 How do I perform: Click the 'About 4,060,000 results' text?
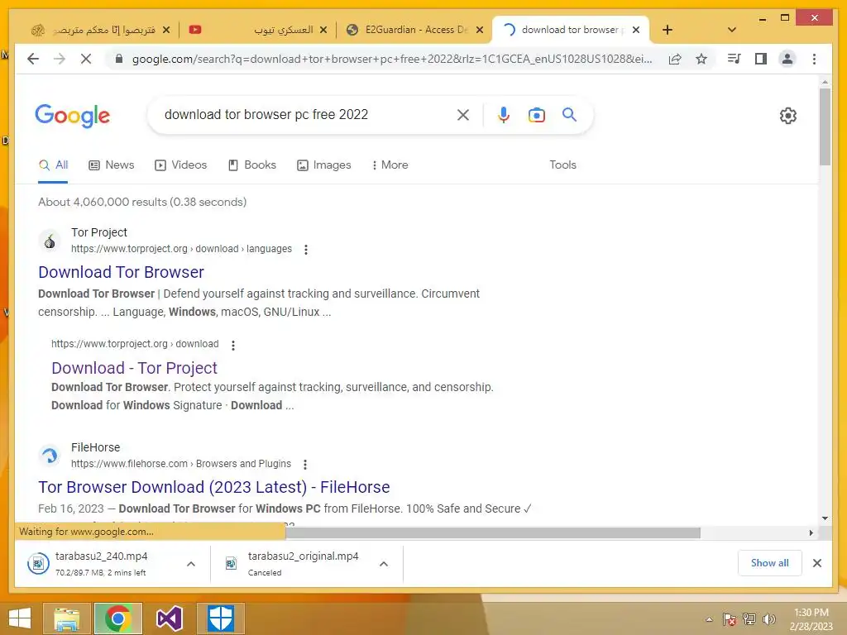point(142,202)
